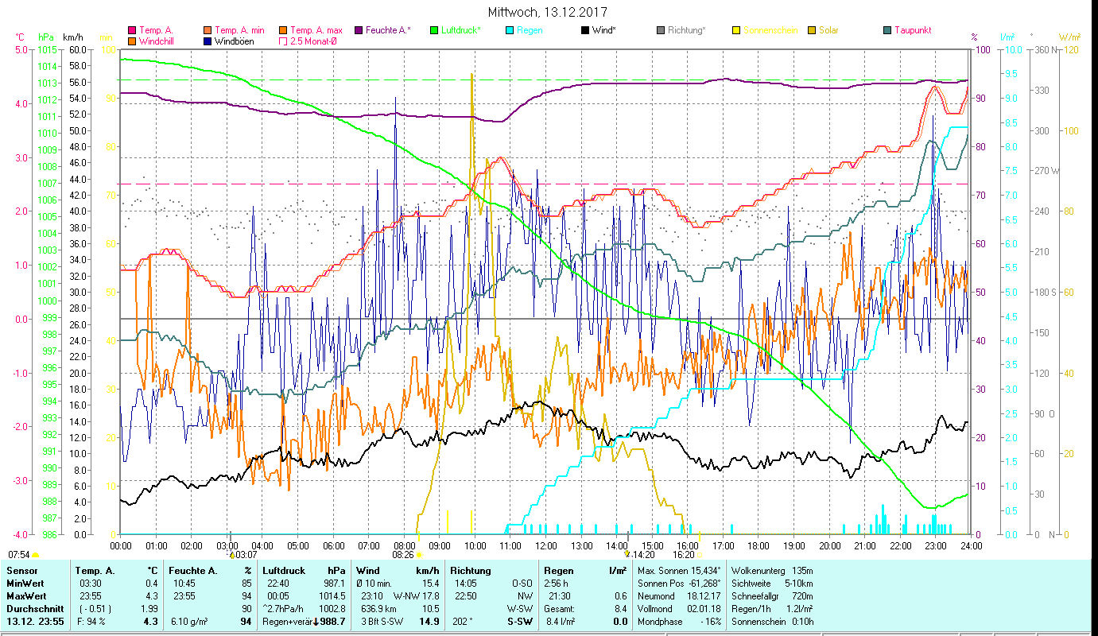Screen dimensions: 1098x636
Task: Click the 12:00 time axis label
Action: tap(545, 546)
